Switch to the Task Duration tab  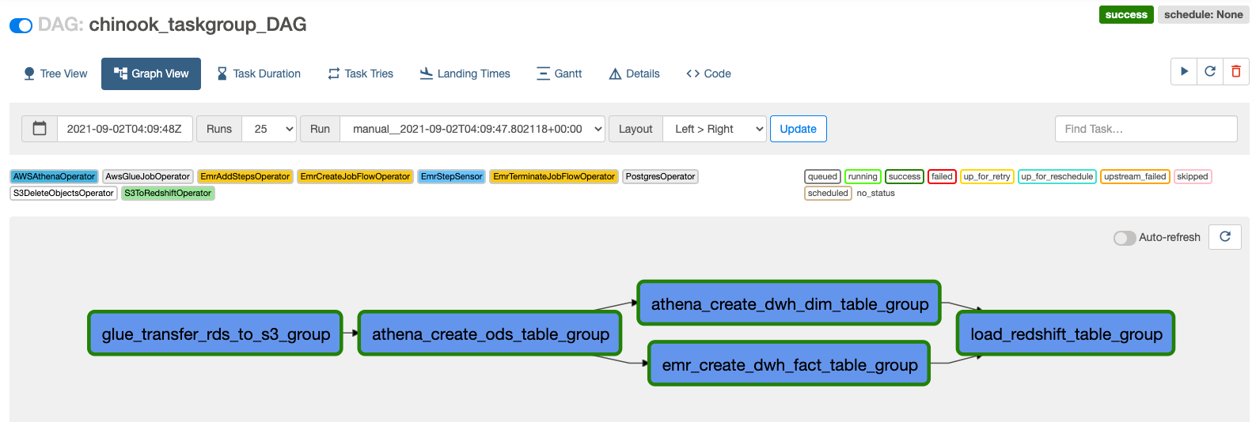point(259,73)
